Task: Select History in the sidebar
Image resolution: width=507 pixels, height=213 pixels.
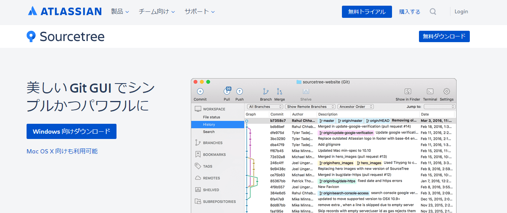Action: (218, 125)
